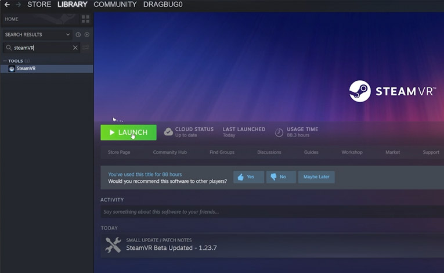Open the Workshop tab
The height and width of the screenshot is (273, 444).
(352, 152)
